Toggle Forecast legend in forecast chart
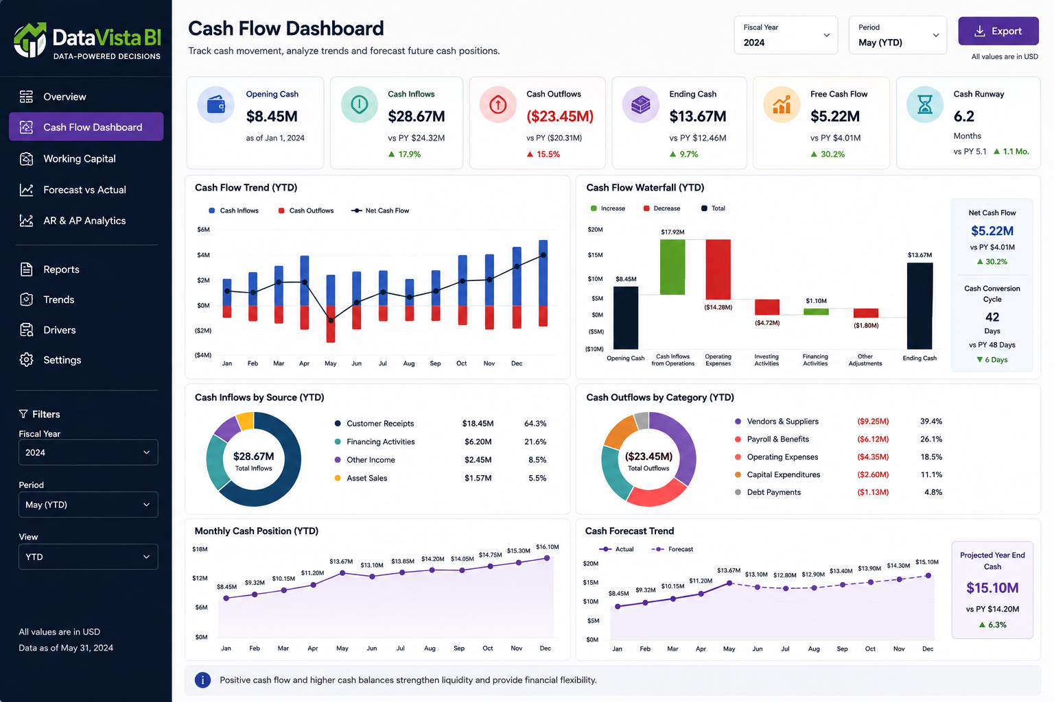Image resolution: width=1054 pixels, height=702 pixels. 672,549
